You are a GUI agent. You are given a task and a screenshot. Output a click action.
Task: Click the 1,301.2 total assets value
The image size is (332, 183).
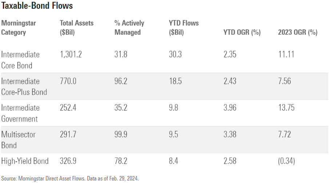coord(71,55)
